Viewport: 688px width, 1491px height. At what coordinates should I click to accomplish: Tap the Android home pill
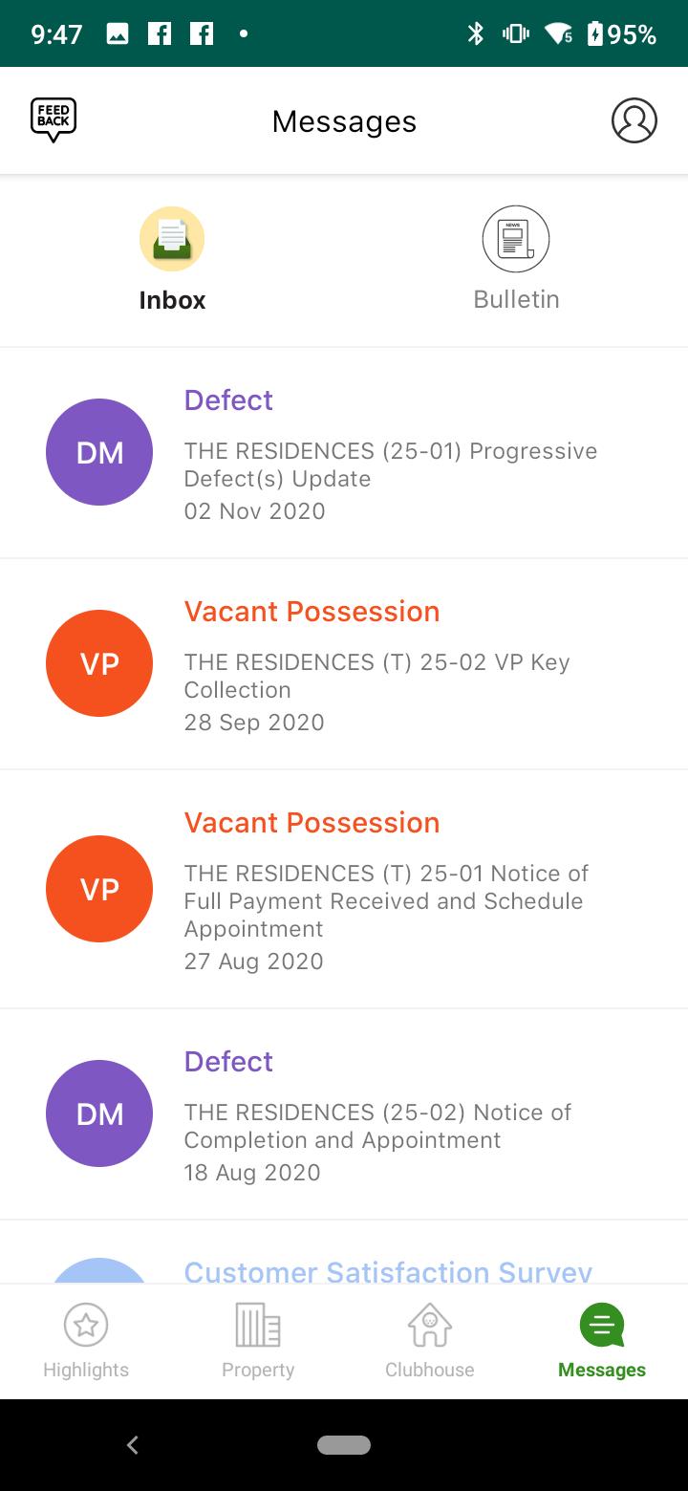[x=344, y=1445]
